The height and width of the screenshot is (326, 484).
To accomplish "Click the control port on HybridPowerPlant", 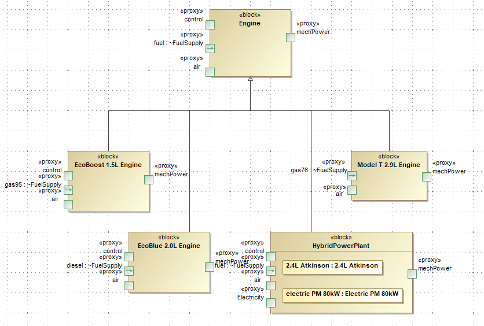I will click(x=271, y=257).
